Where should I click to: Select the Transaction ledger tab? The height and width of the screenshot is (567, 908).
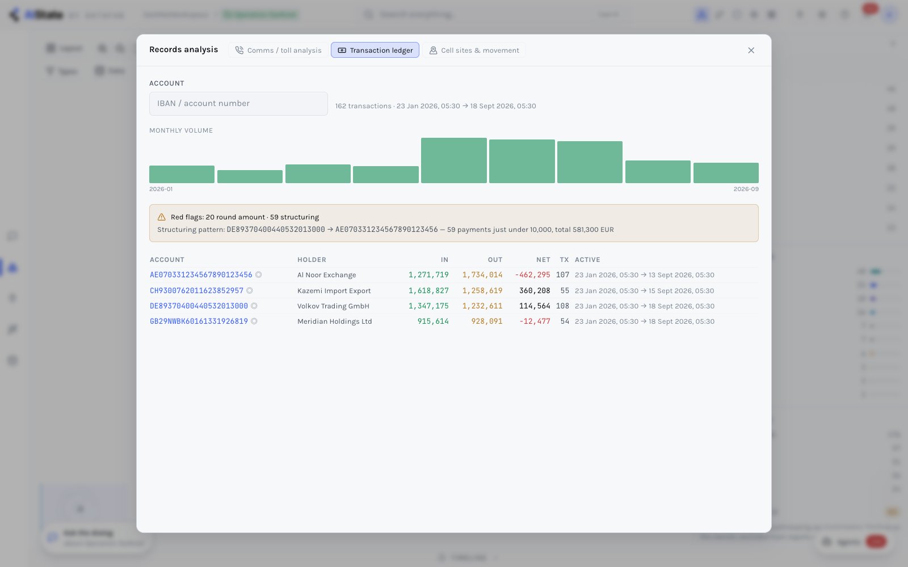pos(375,50)
